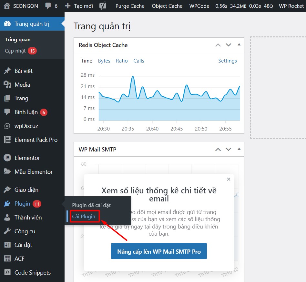Collapse the WP Mail SMTP panel
This screenshot has height=282, width=306.
pos(239,149)
